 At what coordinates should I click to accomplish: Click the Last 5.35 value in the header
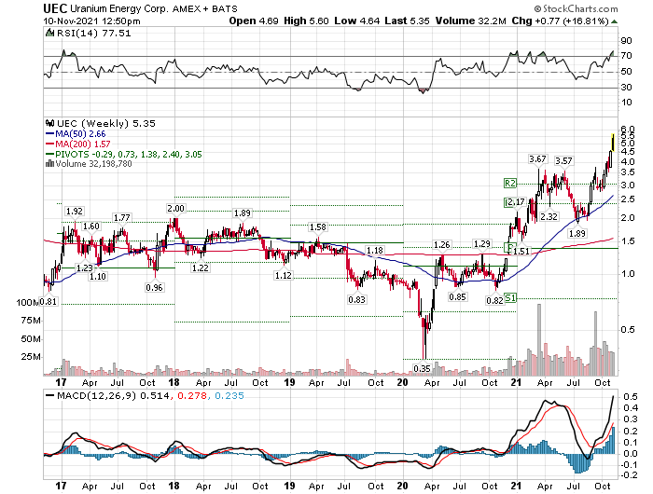(x=407, y=21)
